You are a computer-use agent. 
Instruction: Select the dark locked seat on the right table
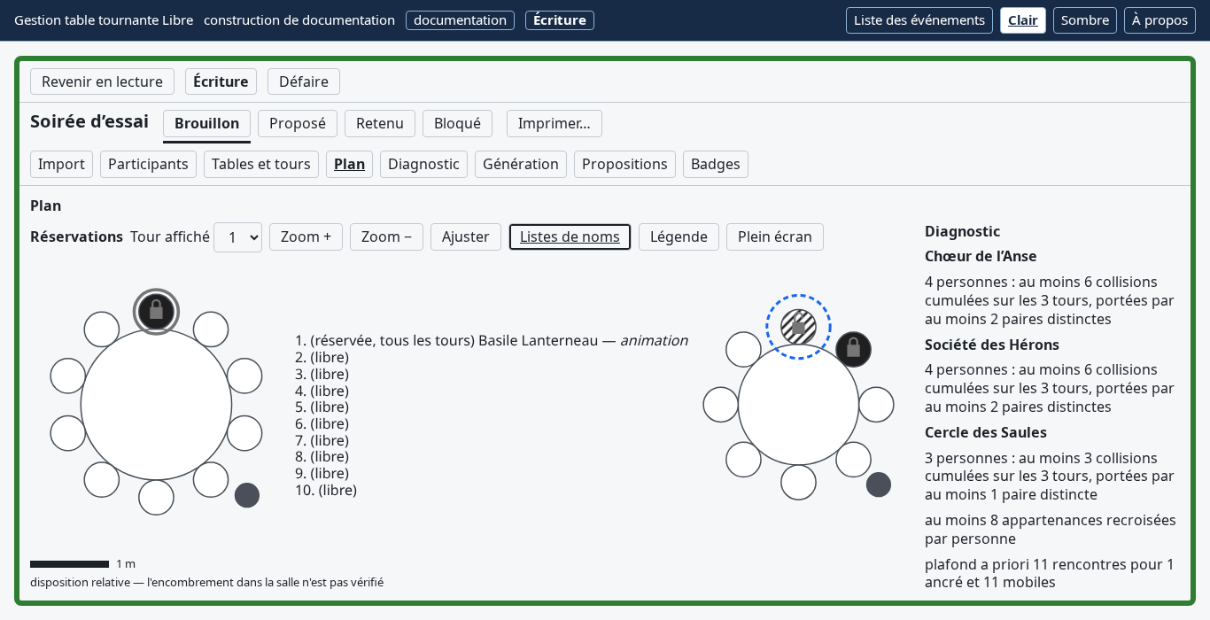(x=853, y=349)
